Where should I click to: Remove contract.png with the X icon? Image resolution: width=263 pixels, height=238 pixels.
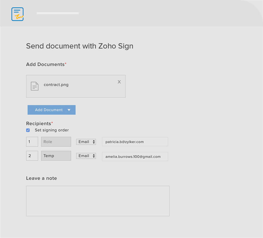tap(119, 82)
